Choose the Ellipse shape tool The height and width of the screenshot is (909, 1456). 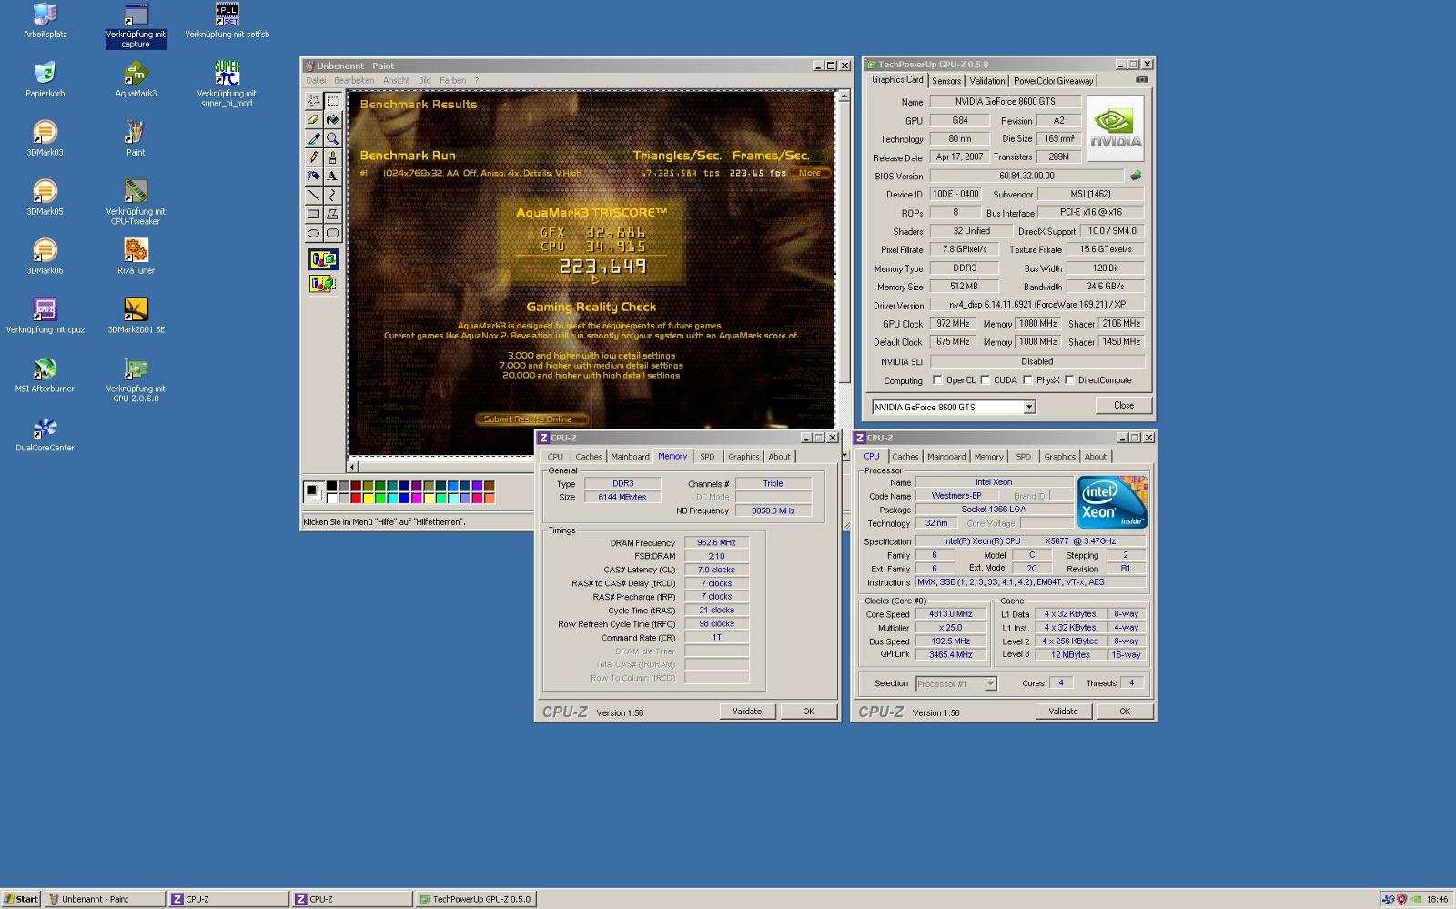click(314, 232)
